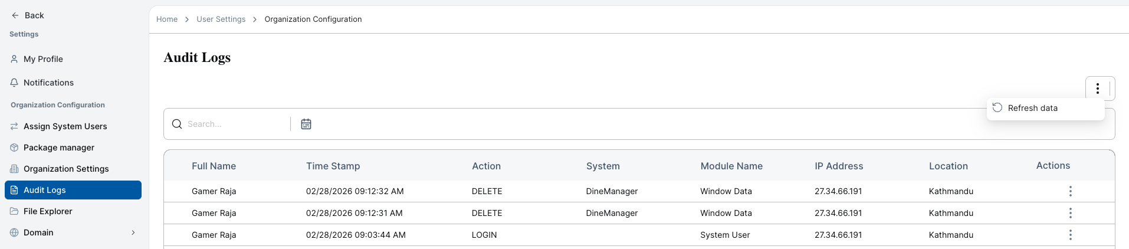
Task: Click Organization Configuration sidebar section label
Action: click(x=58, y=105)
